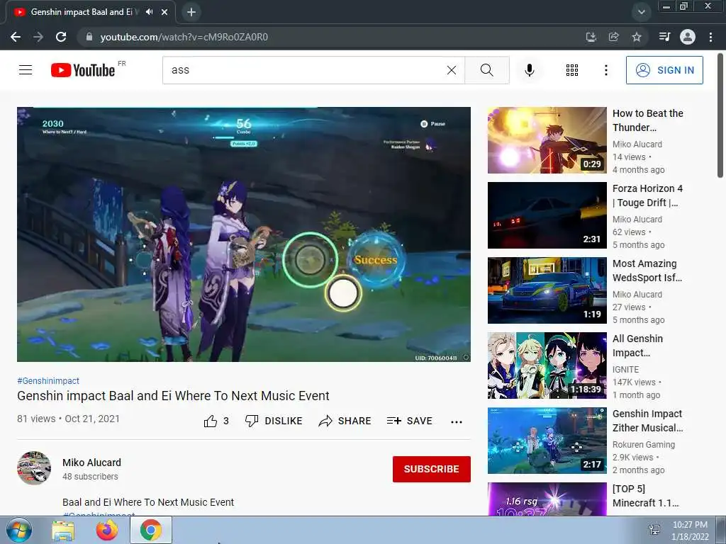The width and height of the screenshot is (726, 544).
Task: Install page via download icon in address bar
Action: (x=591, y=37)
